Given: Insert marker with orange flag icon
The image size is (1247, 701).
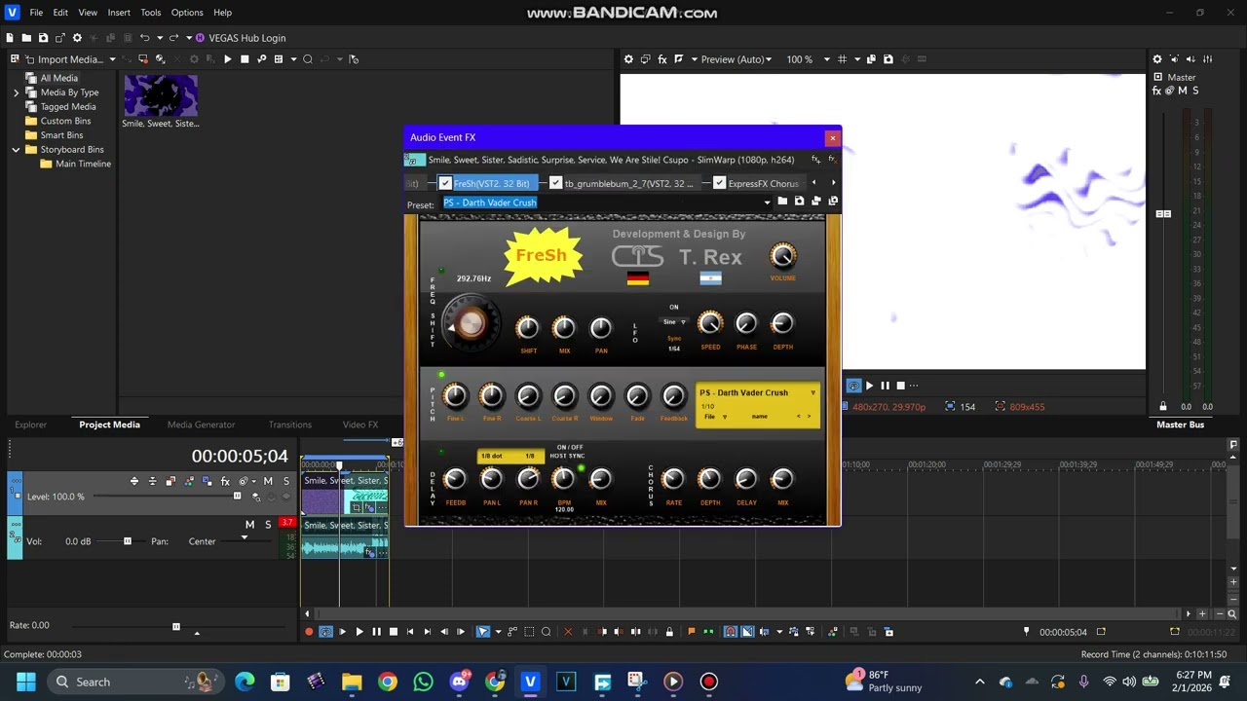Looking at the screenshot, I should point(692,632).
